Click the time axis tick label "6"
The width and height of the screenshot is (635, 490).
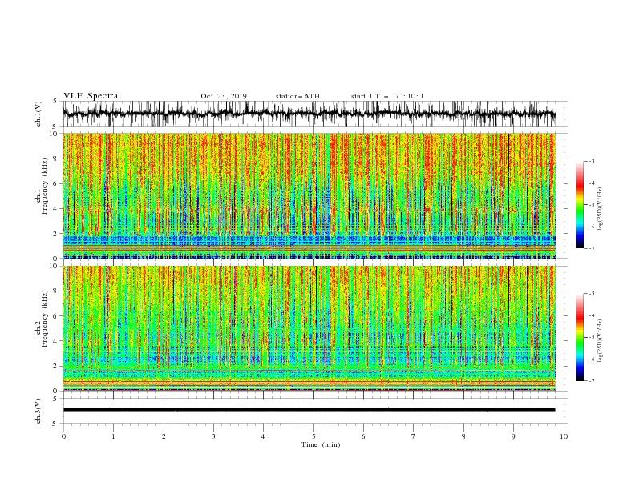pos(363,436)
